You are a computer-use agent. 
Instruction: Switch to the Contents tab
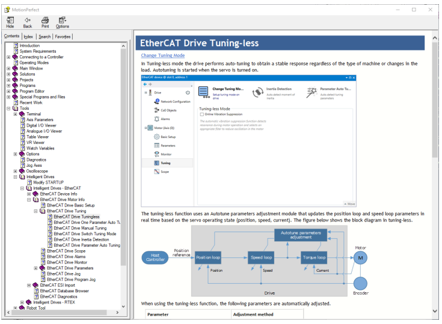pos(11,36)
